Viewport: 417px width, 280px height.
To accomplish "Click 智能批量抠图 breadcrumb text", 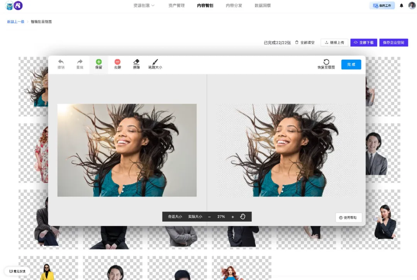I will click(x=41, y=22).
